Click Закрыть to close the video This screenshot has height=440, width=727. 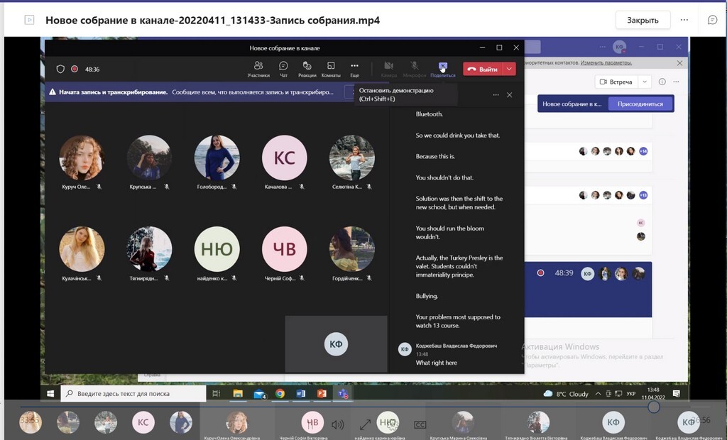643,20
